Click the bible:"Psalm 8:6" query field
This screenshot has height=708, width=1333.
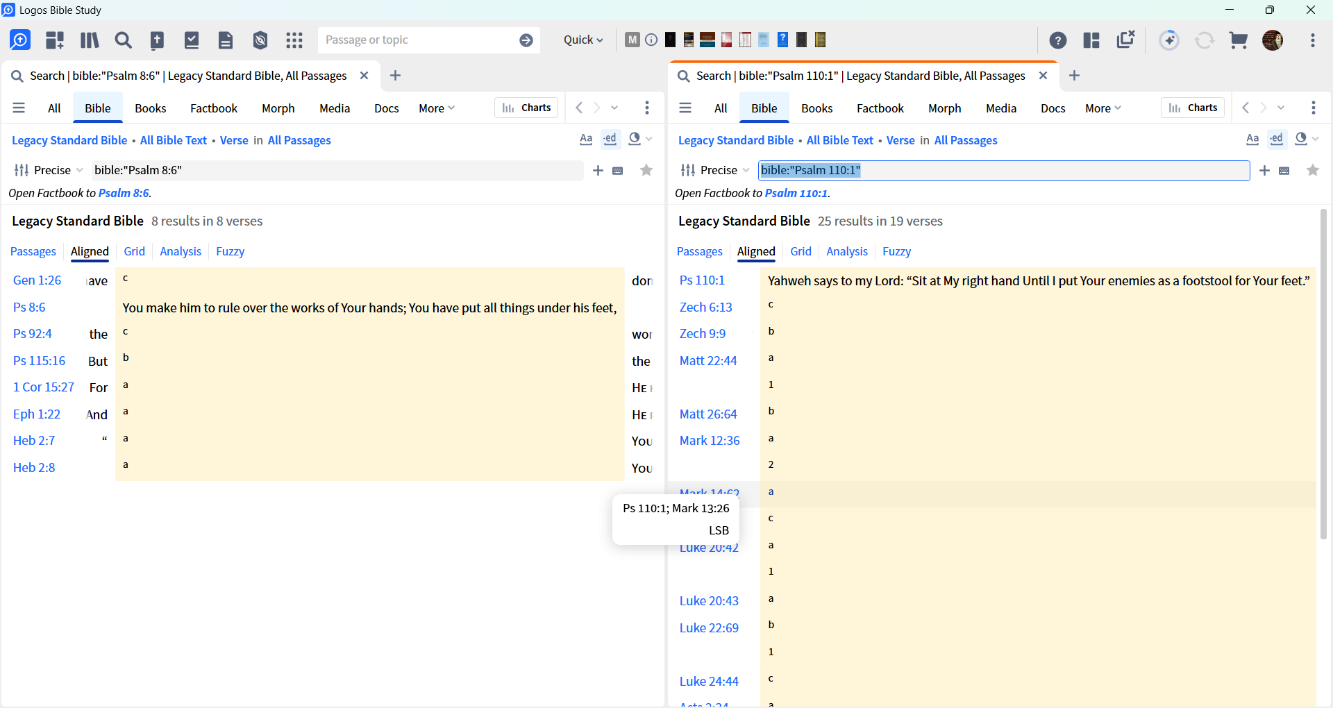[337, 170]
